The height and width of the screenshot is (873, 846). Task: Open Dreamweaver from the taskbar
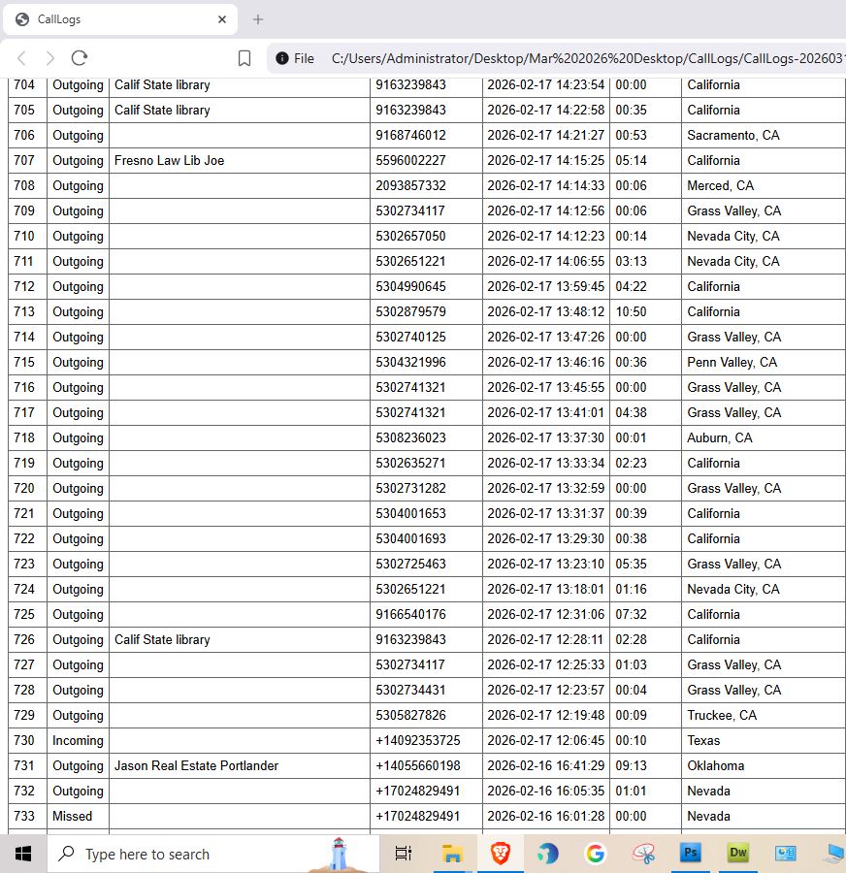(738, 853)
